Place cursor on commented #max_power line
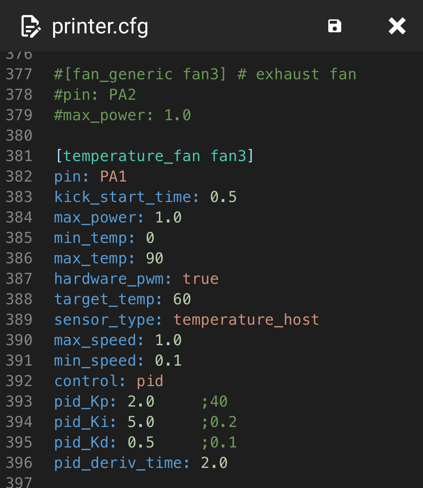The image size is (423, 488). click(x=122, y=115)
